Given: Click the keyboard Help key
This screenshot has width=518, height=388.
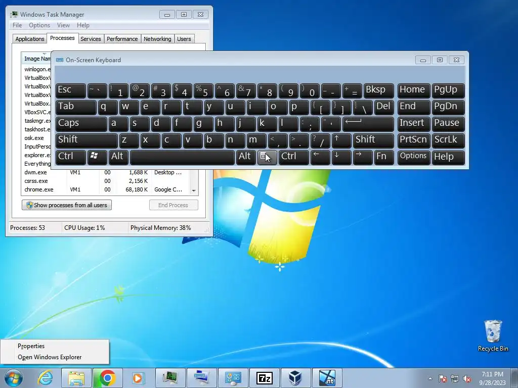Looking at the screenshot, I should 448,157.
